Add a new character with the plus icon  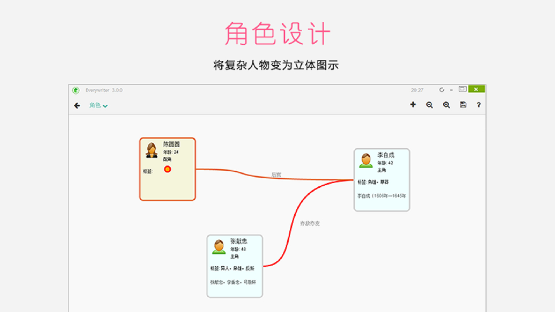tap(413, 104)
